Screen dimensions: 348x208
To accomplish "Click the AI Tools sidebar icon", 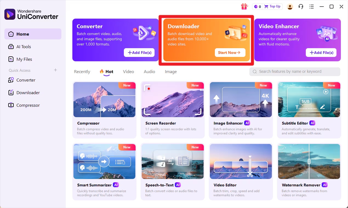I will coord(11,47).
